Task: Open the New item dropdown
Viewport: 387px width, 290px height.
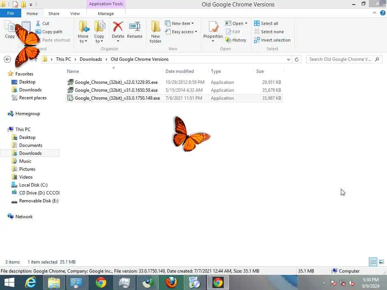Action: [192, 23]
